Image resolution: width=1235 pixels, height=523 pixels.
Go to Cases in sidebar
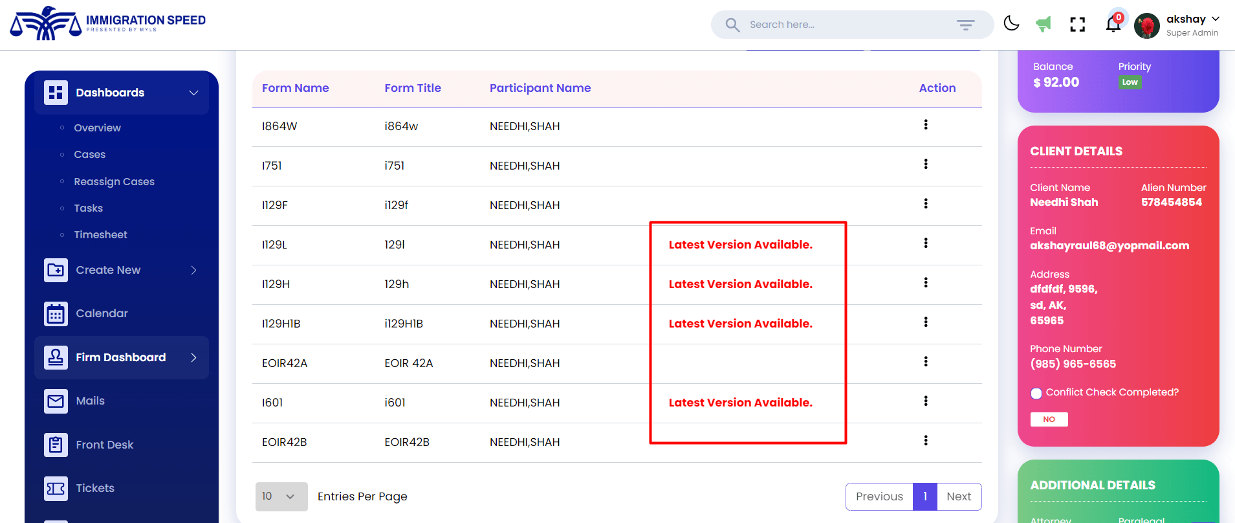89,155
